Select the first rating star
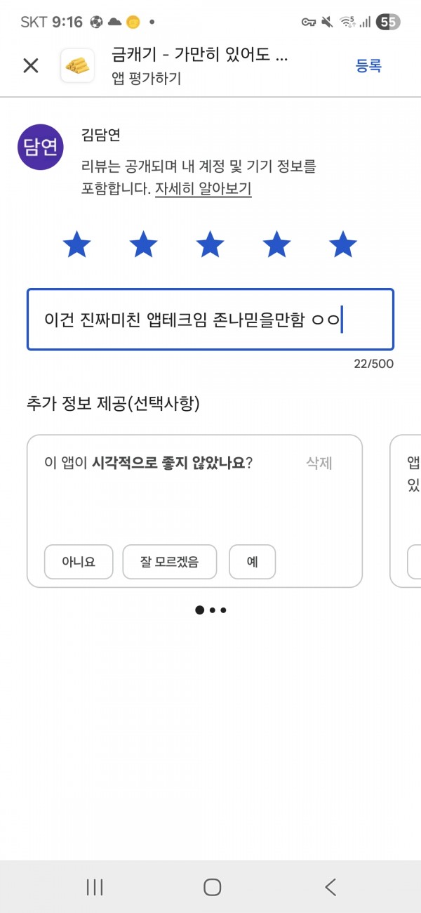Image resolution: width=421 pixels, height=913 pixels. 76,245
